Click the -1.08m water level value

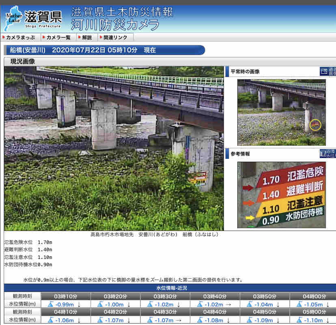tap(213, 320)
